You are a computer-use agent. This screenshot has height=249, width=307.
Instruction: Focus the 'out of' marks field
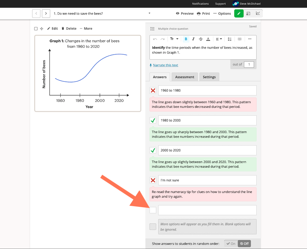[x=249, y=64]
